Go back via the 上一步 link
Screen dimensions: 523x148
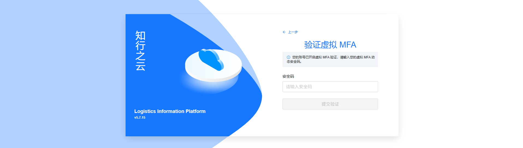pos(293,32)
